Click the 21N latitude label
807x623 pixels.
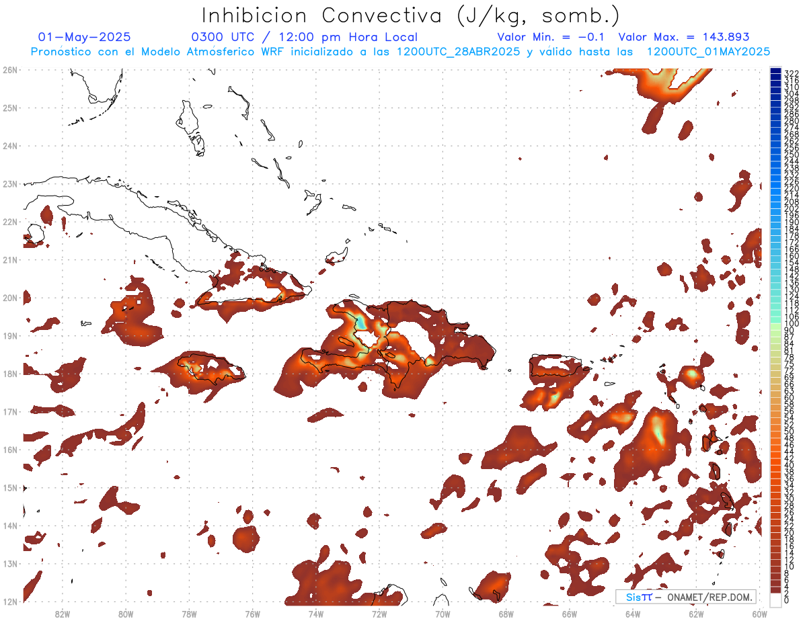[10, 259]
